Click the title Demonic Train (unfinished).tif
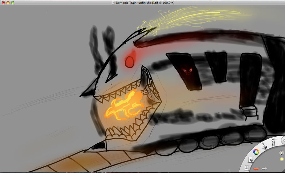 [137, 3]
